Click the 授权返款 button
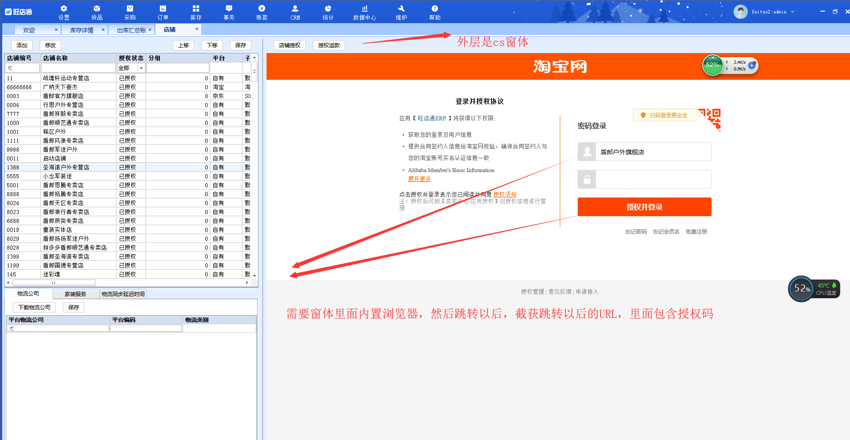This screenshot has width=850, height=440. coord(329,45)
